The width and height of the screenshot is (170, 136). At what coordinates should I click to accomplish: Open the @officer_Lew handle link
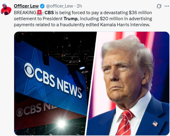point(60,6)
